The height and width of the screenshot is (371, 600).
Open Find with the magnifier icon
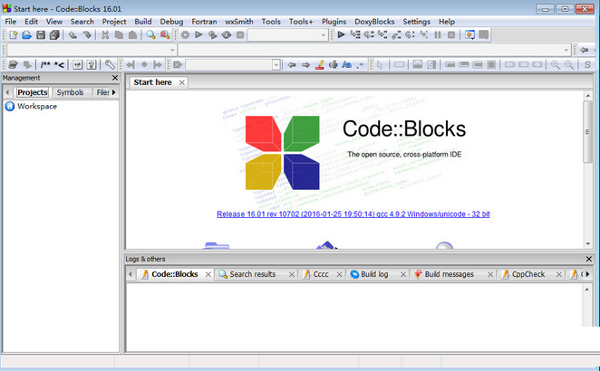coord(150,35)
